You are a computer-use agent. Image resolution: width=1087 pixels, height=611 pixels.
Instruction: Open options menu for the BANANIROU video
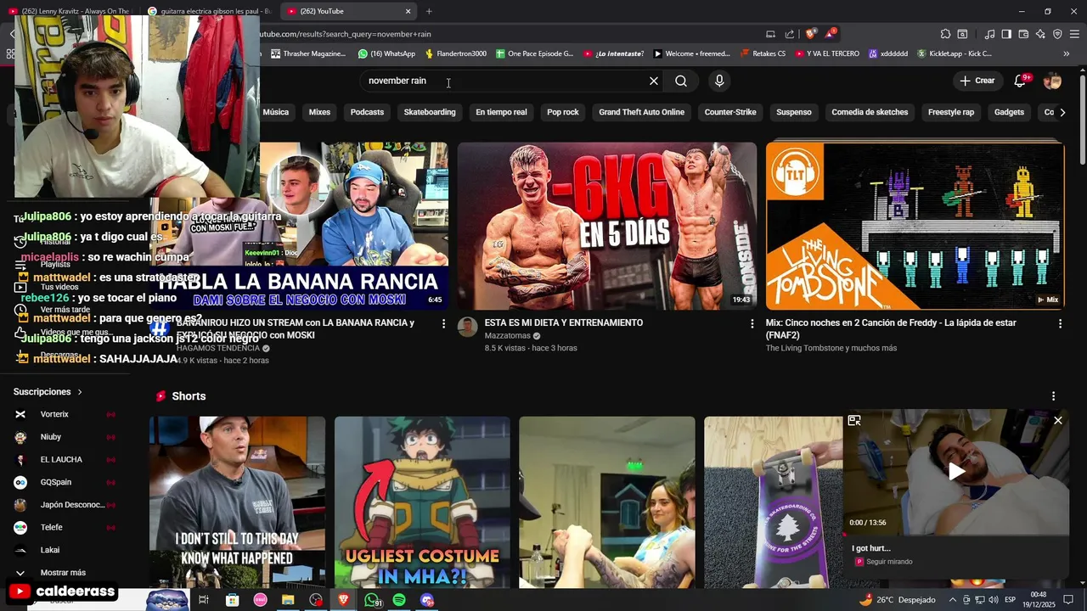point(443,323)
